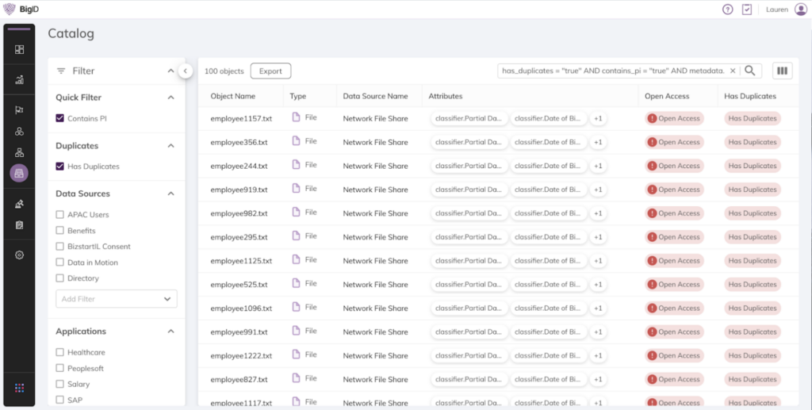Click the magnifier search icon
The image size is (812, 410).
[x=750, y=71]
